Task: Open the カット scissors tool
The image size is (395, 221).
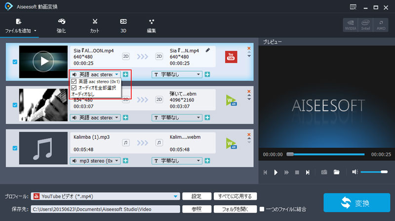Action: (95, 26)
